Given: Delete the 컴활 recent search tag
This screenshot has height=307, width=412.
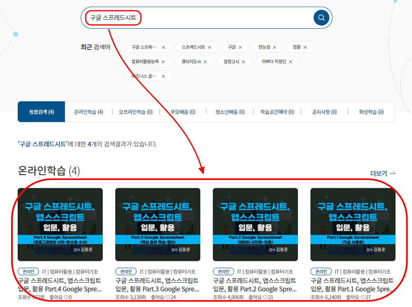Looking at the screenshot, I should [305, 47].
